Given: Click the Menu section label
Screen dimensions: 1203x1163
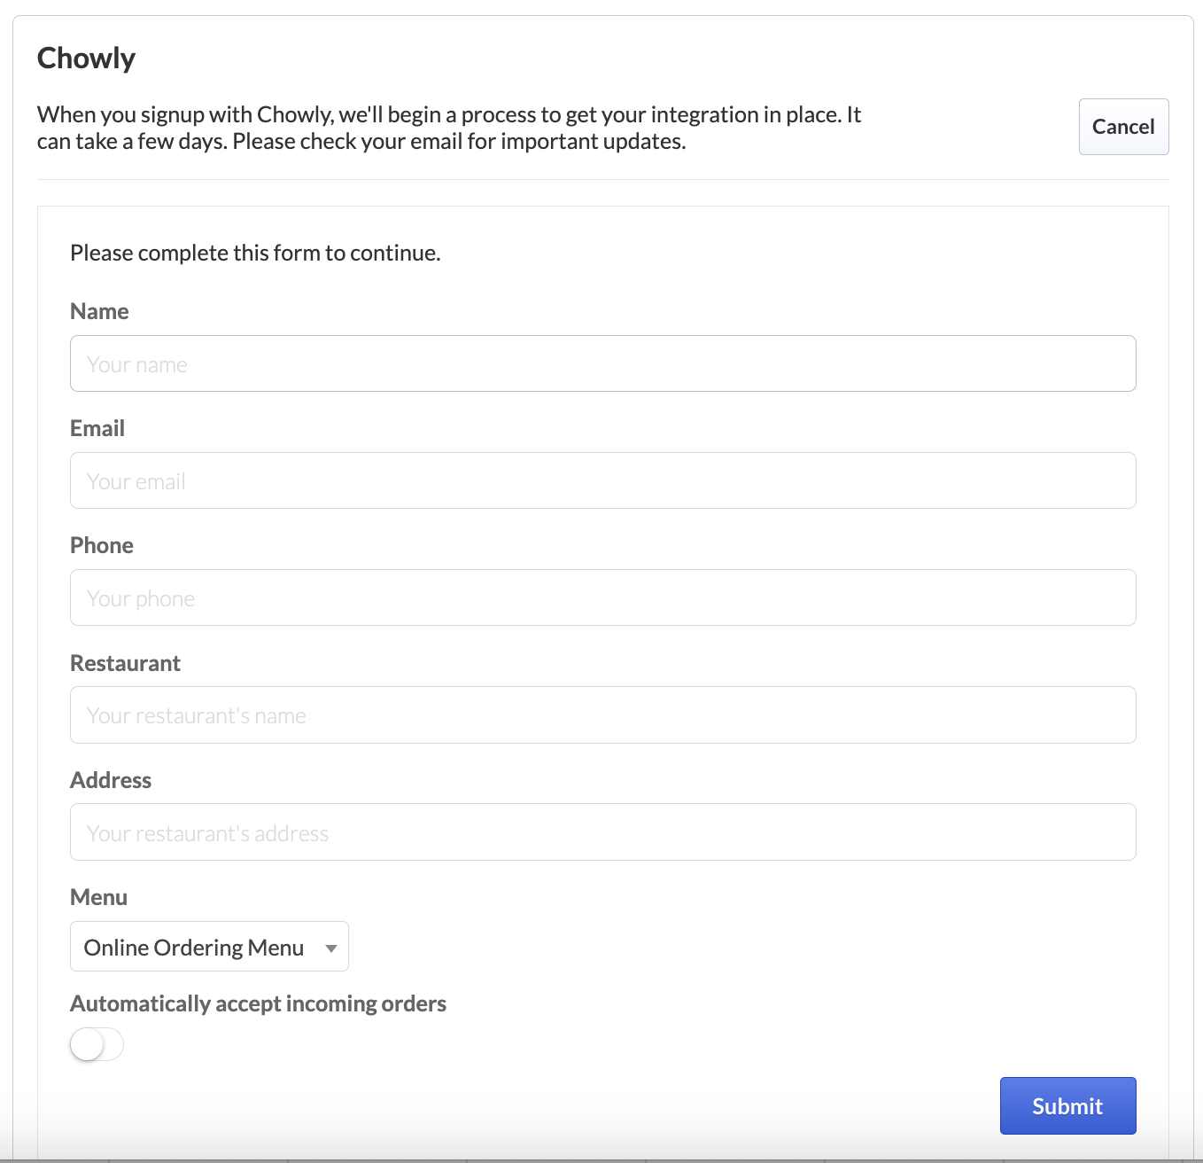Looking at the screenshot, I should point(98,897).
